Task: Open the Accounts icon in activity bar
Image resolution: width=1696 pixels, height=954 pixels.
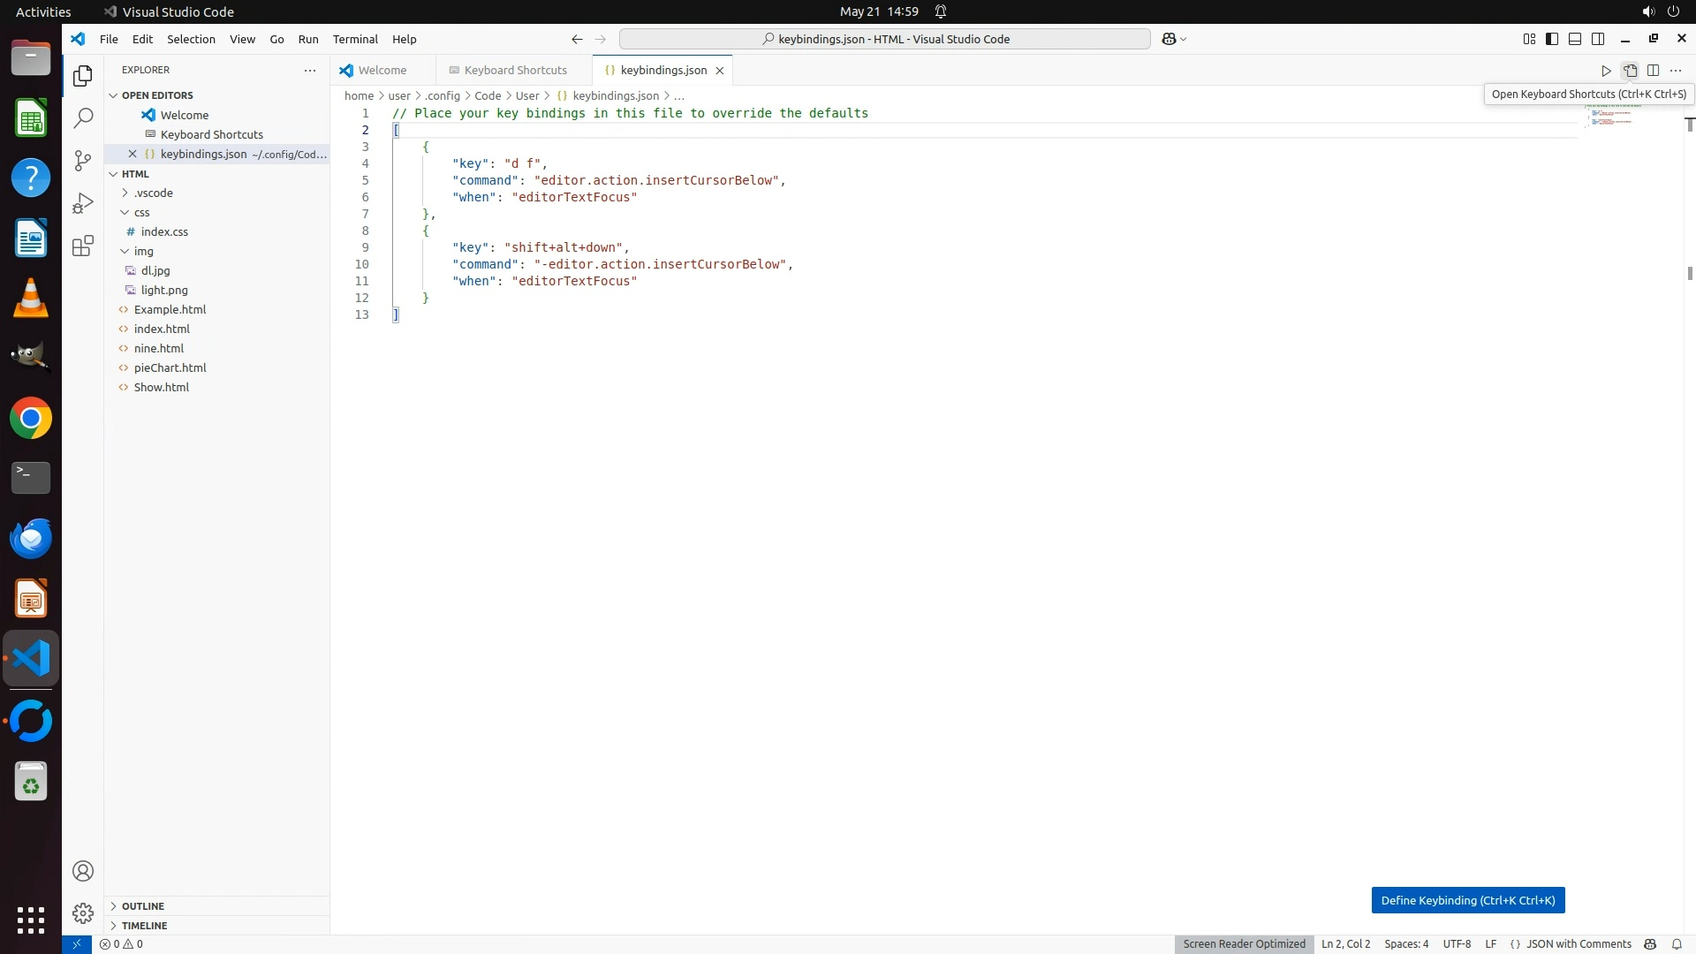Action: [x=83, y=871]
